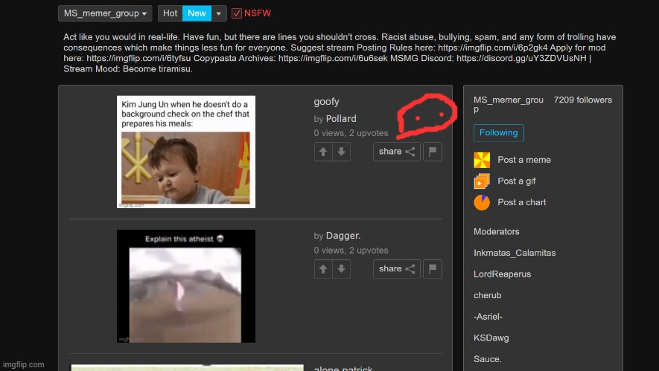View Pollard's user profile
659x371 pixels.
pos(341,119)
